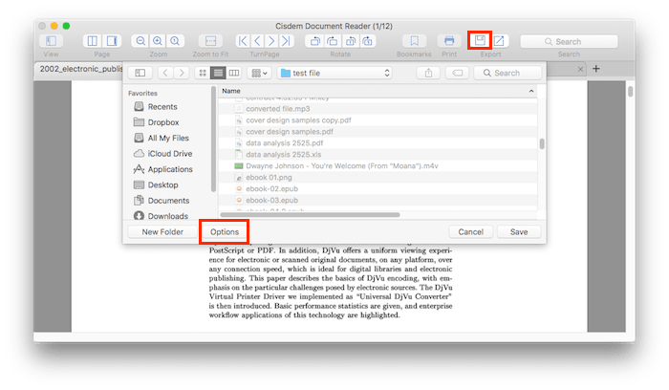Click the zoom out magnifier icon
Screen dimensions: 669x390
pos(140,41)
